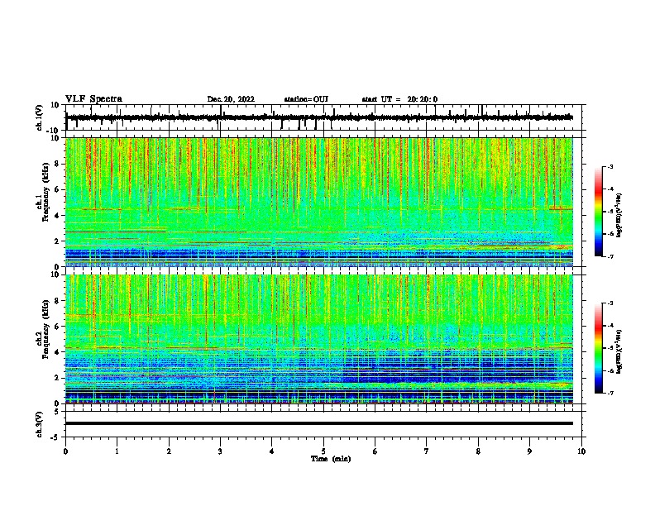This screenshot has height=506, width=655.
Task: Click the 'ch.3(V)' axis label
Action: [40, 424]
